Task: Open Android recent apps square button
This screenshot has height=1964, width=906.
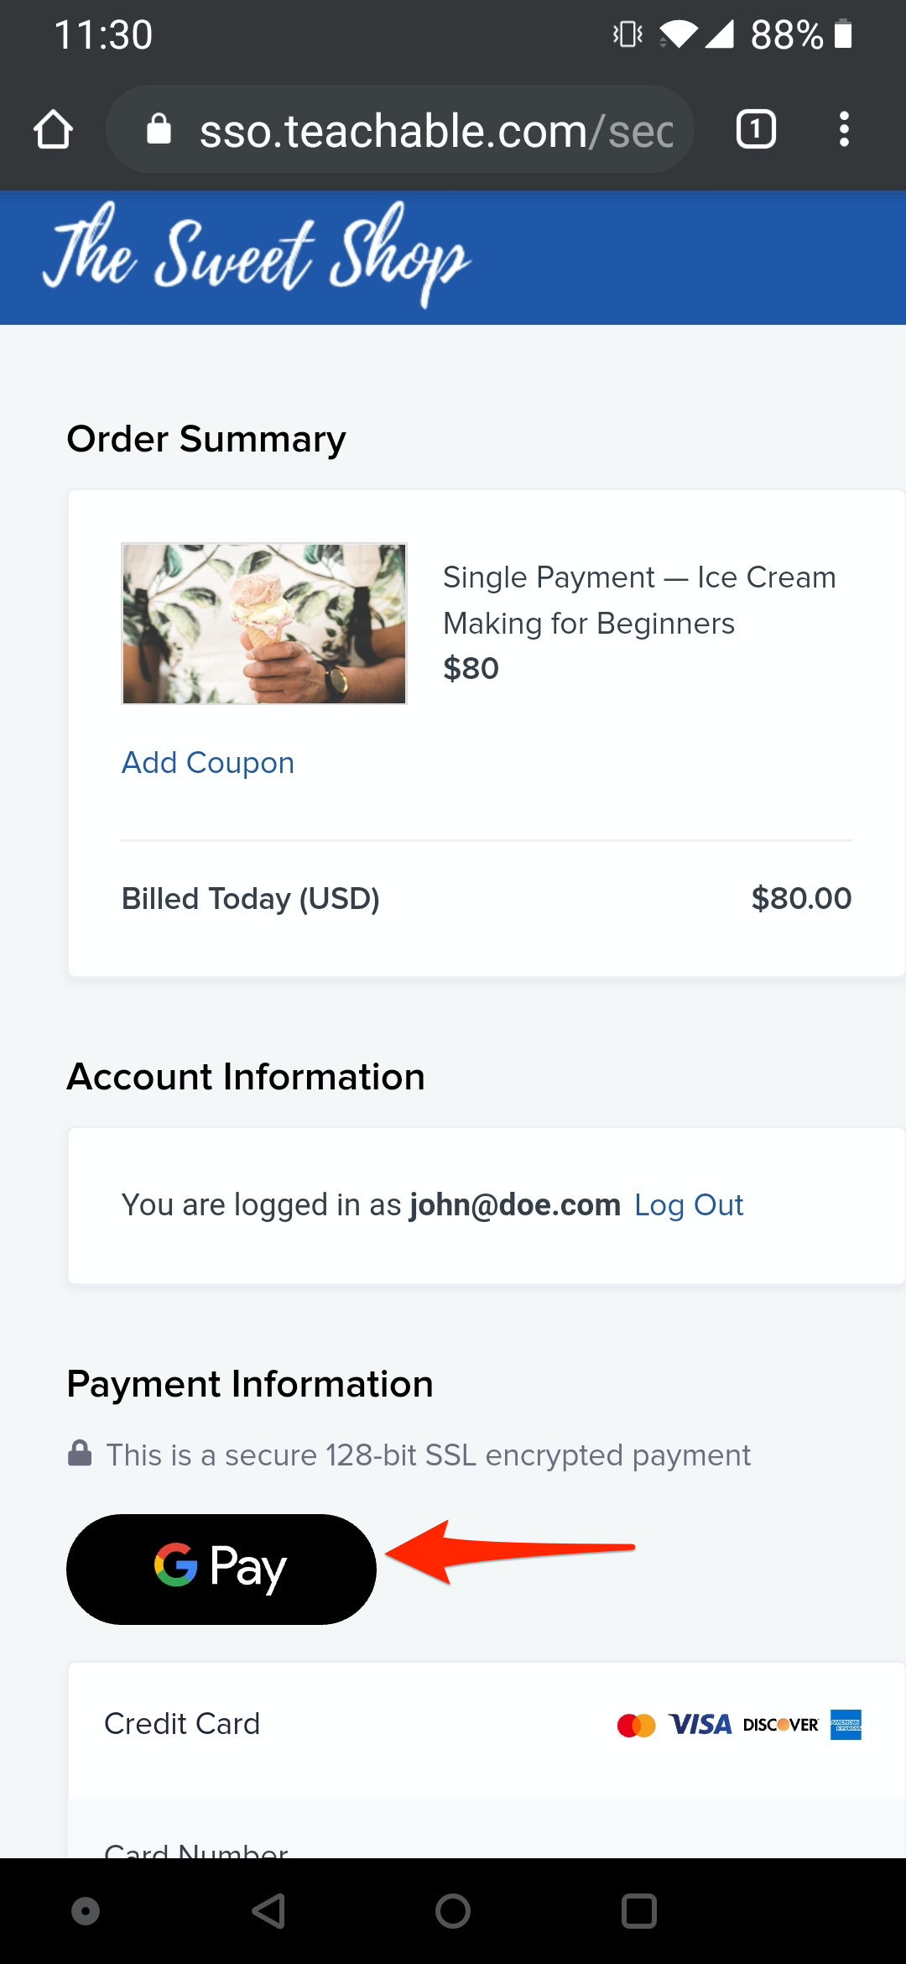Action: pyautogui.click(x=638, y=1911)
